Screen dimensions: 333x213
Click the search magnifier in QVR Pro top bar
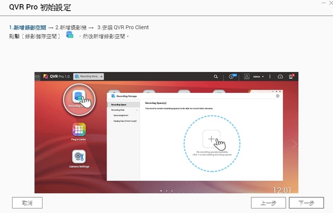[x=216, y=77]
